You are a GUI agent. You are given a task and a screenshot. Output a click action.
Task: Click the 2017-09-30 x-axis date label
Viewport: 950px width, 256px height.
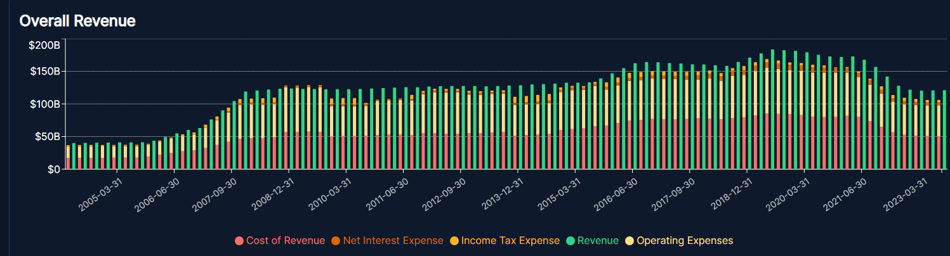click(x=674, y=195)
